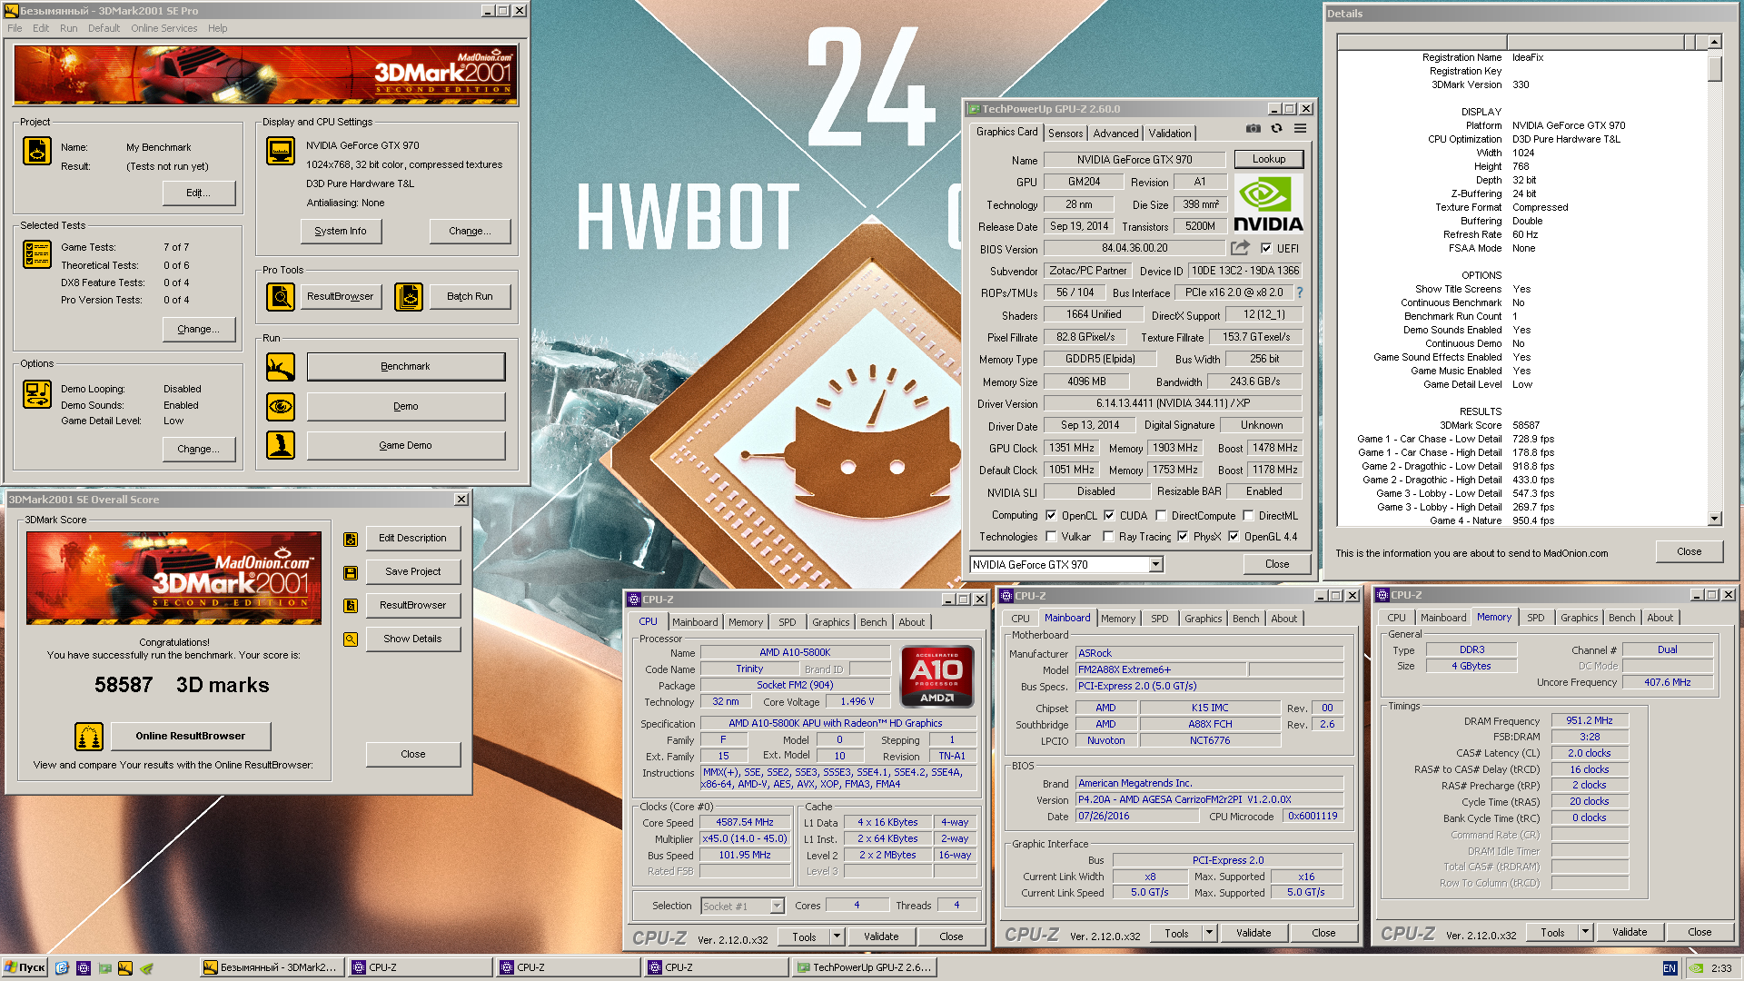Click the Online ResultBrowser button
1744x981 pixels.
point(191,737)
